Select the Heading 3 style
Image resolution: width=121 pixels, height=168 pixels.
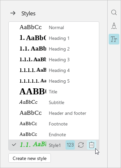point(54,60)
